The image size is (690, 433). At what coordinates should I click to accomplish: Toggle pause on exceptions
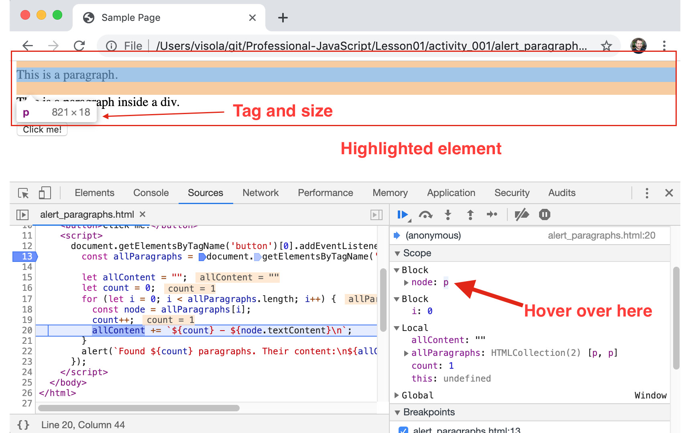(545, 214)
